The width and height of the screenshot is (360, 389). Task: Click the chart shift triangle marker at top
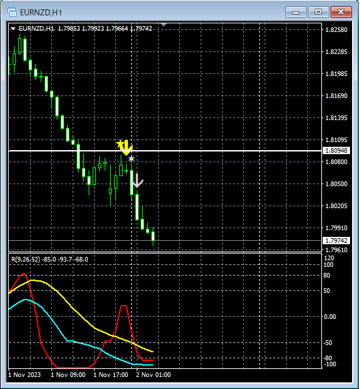[163, 25]
